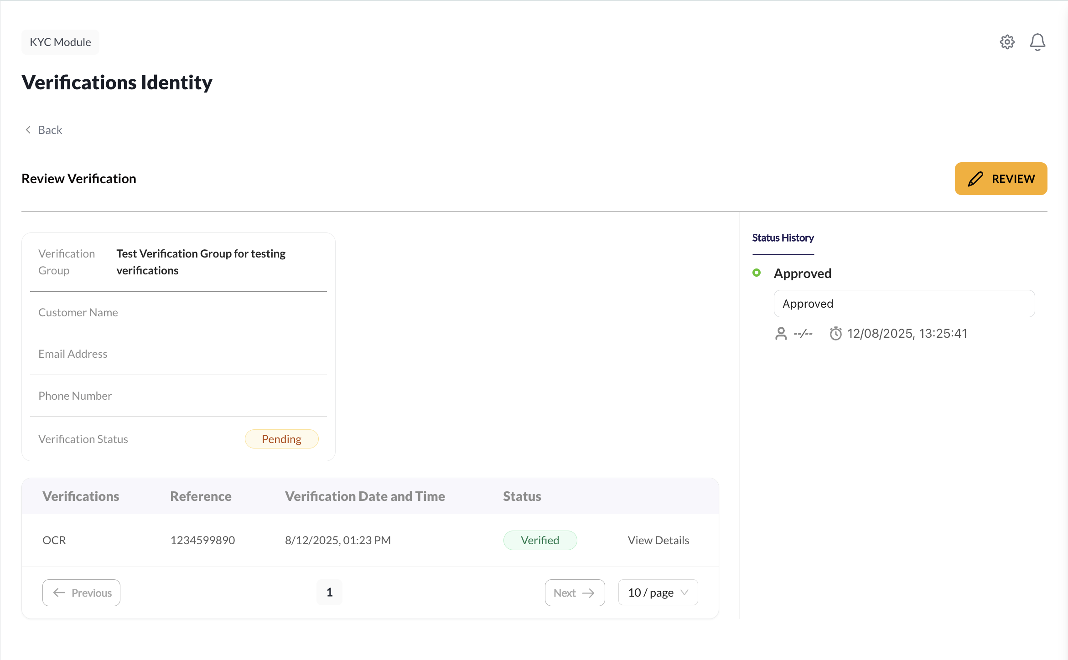Click the Approved status text field

pyautogui.click(x=904, y=303)
